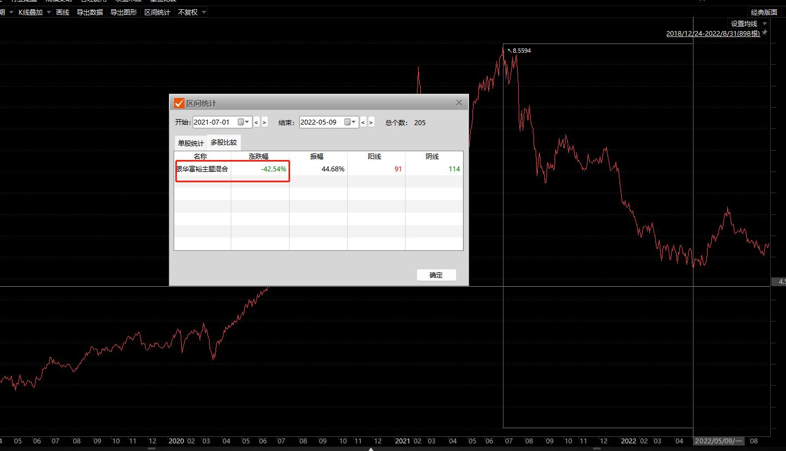786x451 pixels.
Task: Open the 不复权 adjustment dropdown
Action: pos(204,12)
